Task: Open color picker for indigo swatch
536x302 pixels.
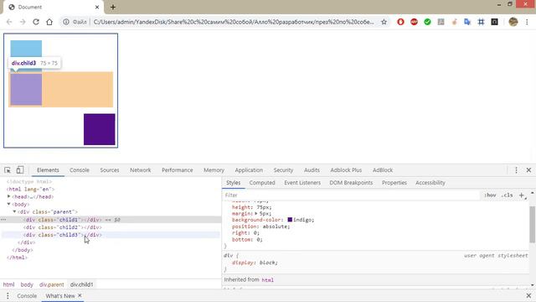Action: click(290, 220)
